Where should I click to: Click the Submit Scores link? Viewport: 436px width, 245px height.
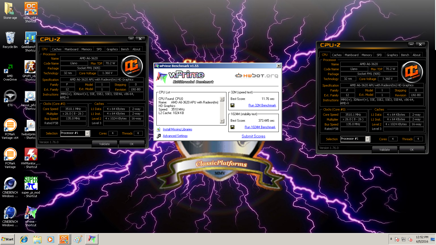coord(253,136)
